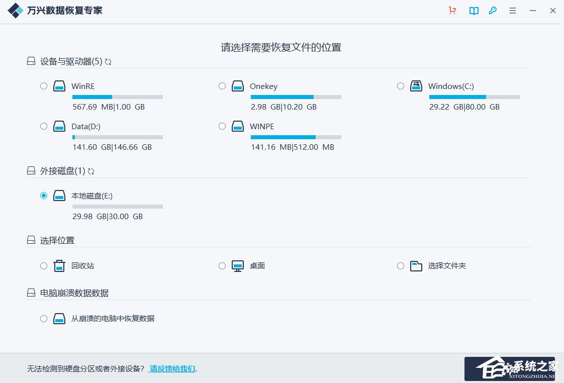The height and width of the screenshot is (383, 564).
Task: Click the 回收站 recycle bin icon
Action: pos(59,265)
